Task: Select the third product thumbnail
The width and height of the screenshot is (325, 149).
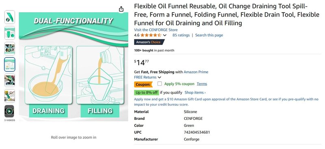Action: click(9, 49)
